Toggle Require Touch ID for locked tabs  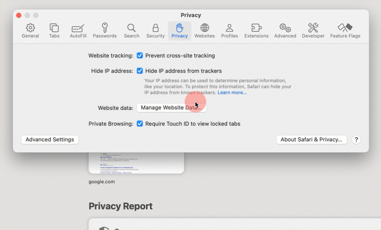[x=140, y=124]
